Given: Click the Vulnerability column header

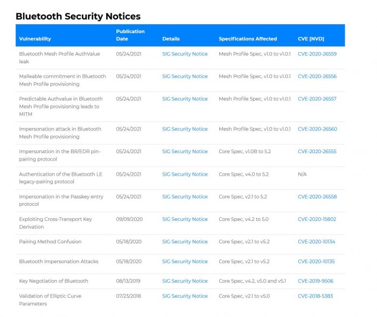Looking at the screenshot, I should [35, 39].
